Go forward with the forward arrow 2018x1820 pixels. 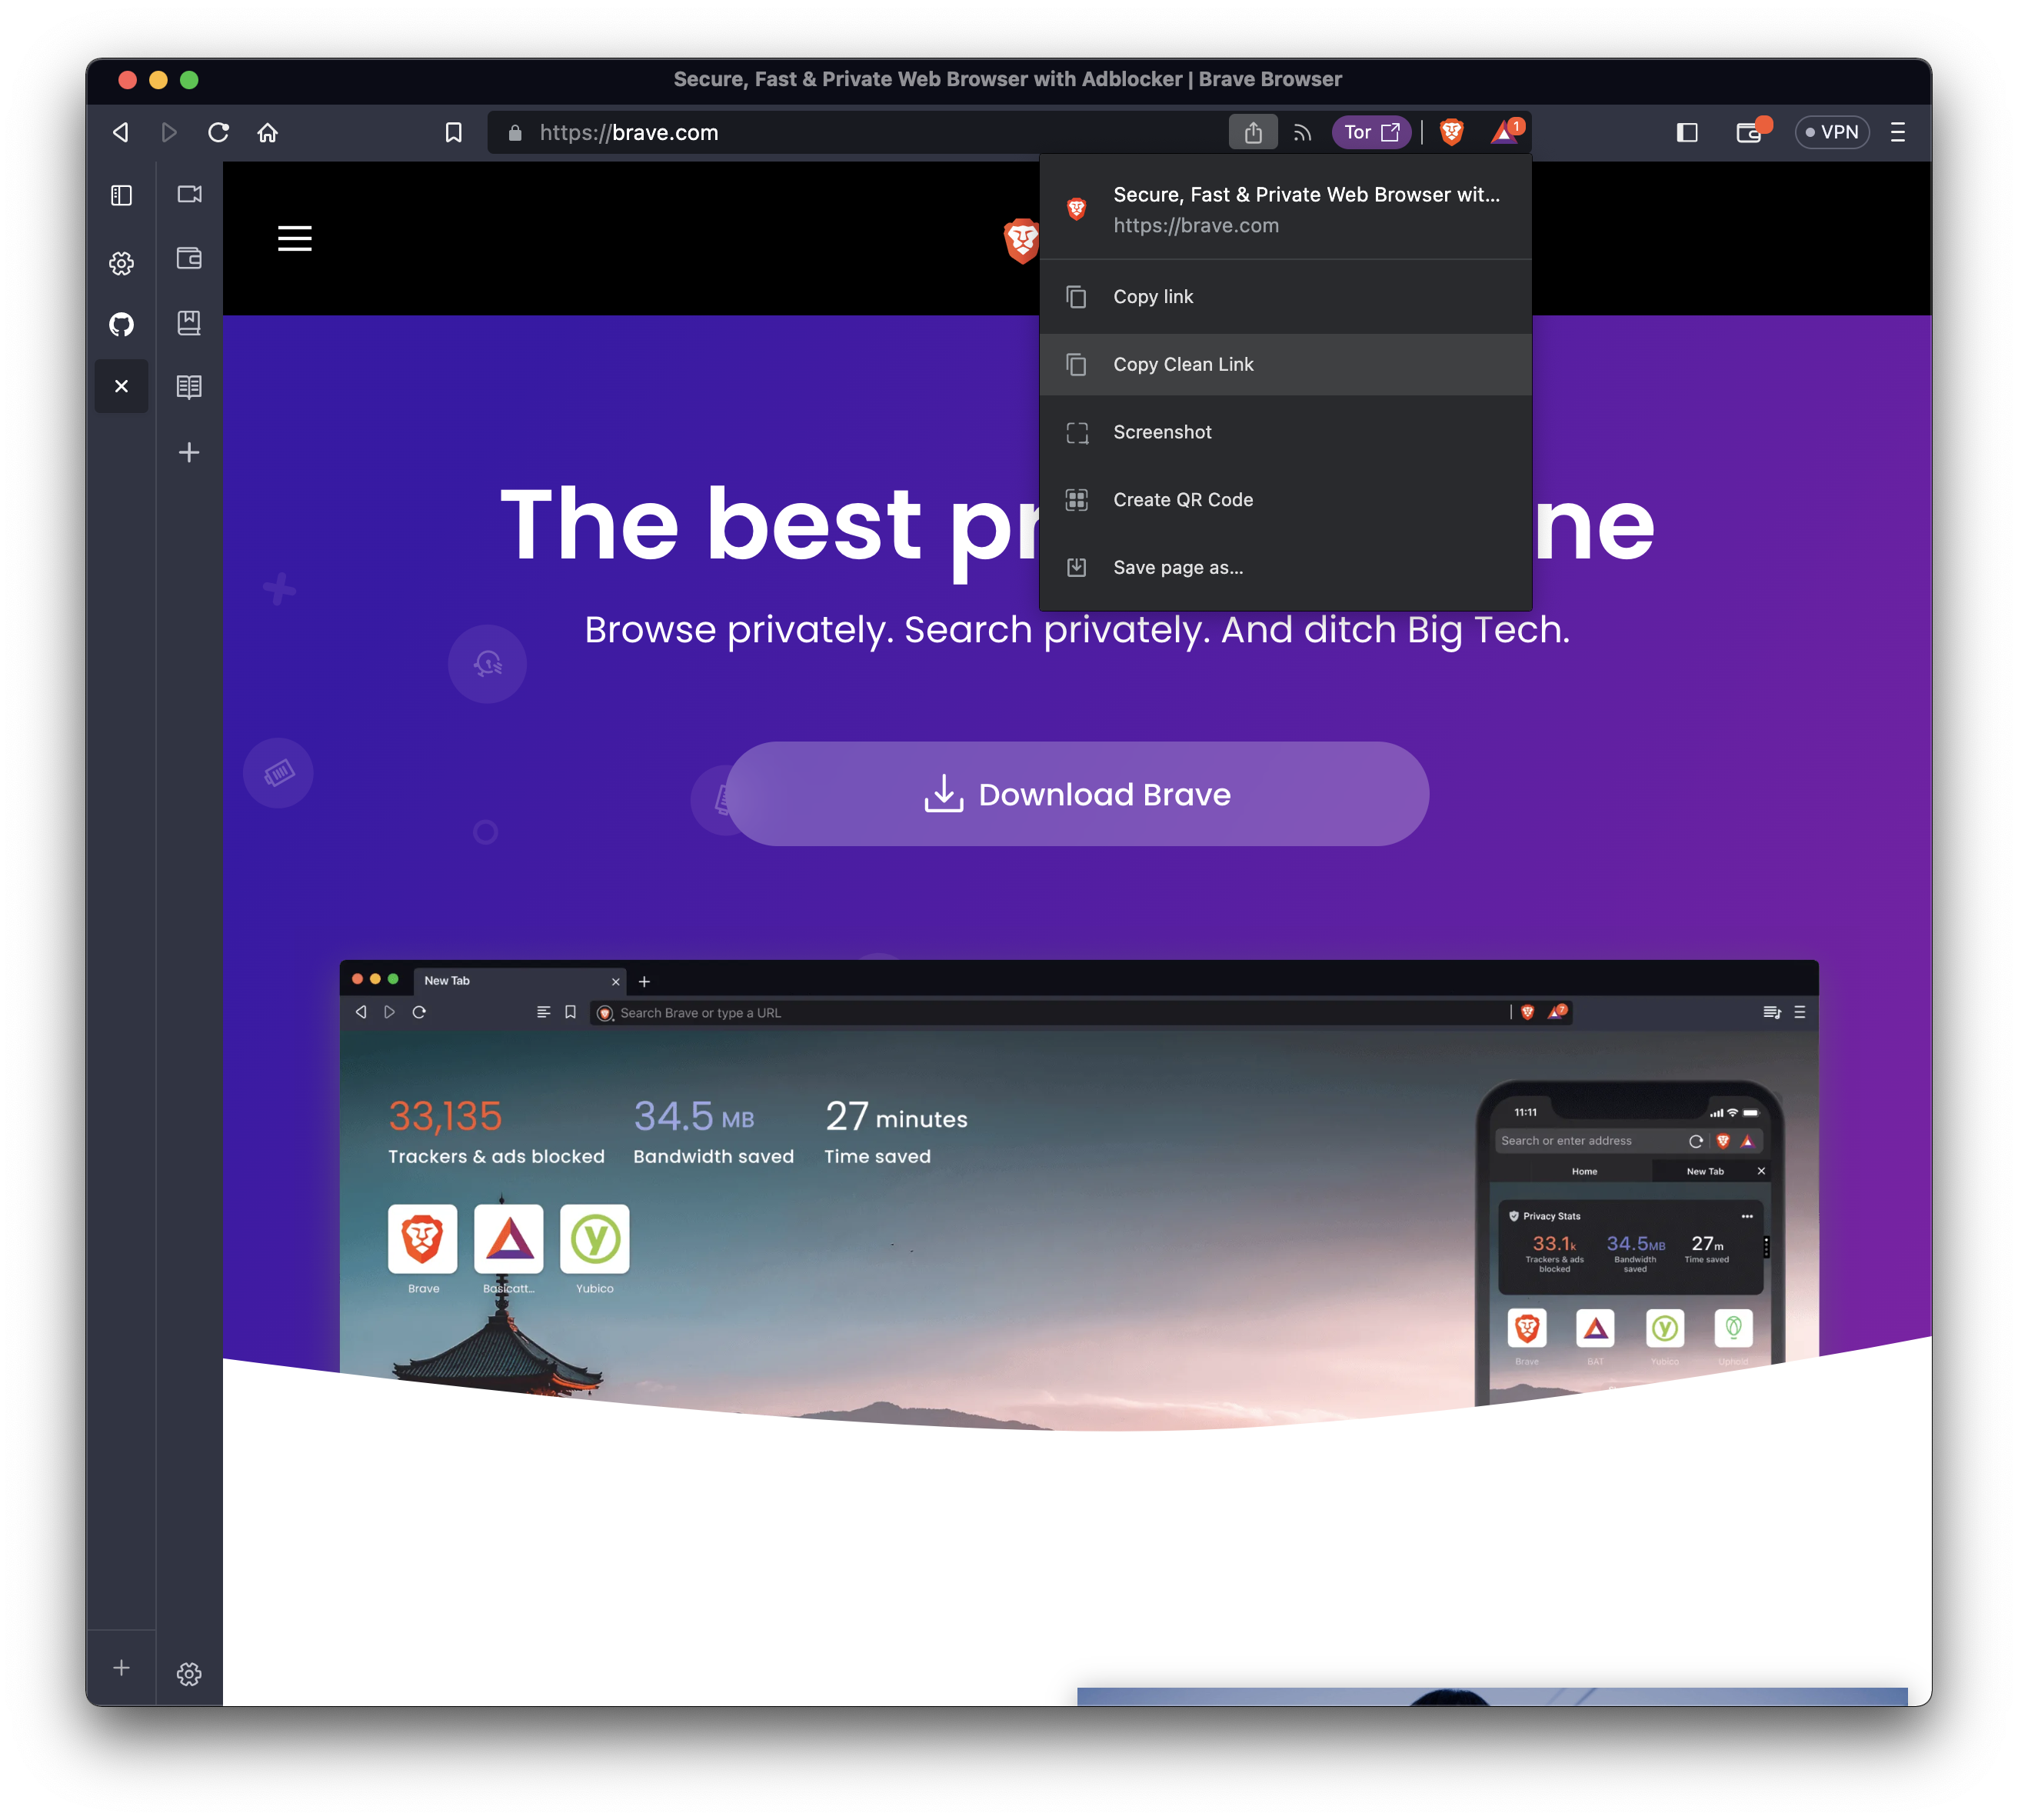169,132
